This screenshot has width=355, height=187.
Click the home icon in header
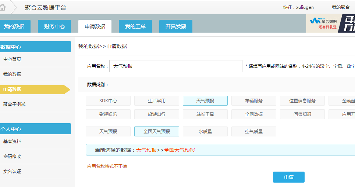(3, 7)
